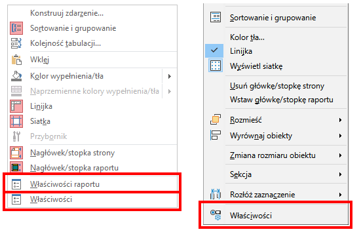Select Usuń główkę/stopkę strony

[x=277, y=86]
